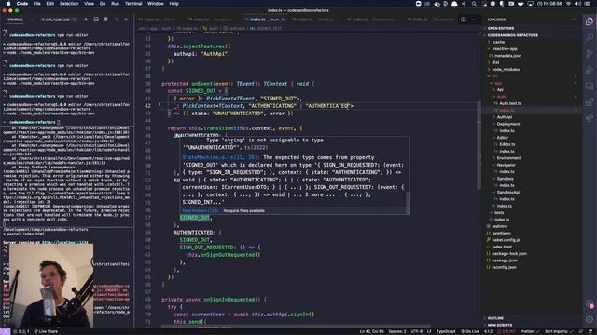This screenshot has height=335, width=597.
Task: Click the TypeScript language mode indicator
Action: pyautogui.click(x=446, y=331)
